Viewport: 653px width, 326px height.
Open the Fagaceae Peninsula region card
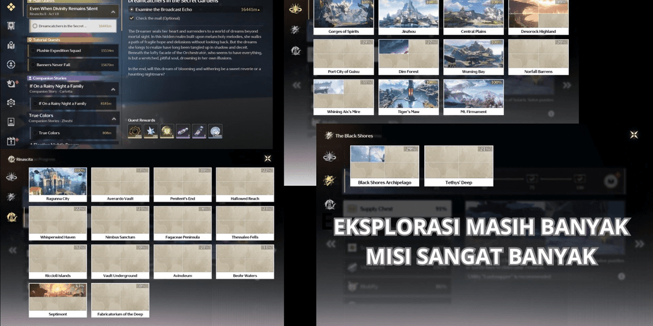(x=183, y=223)
